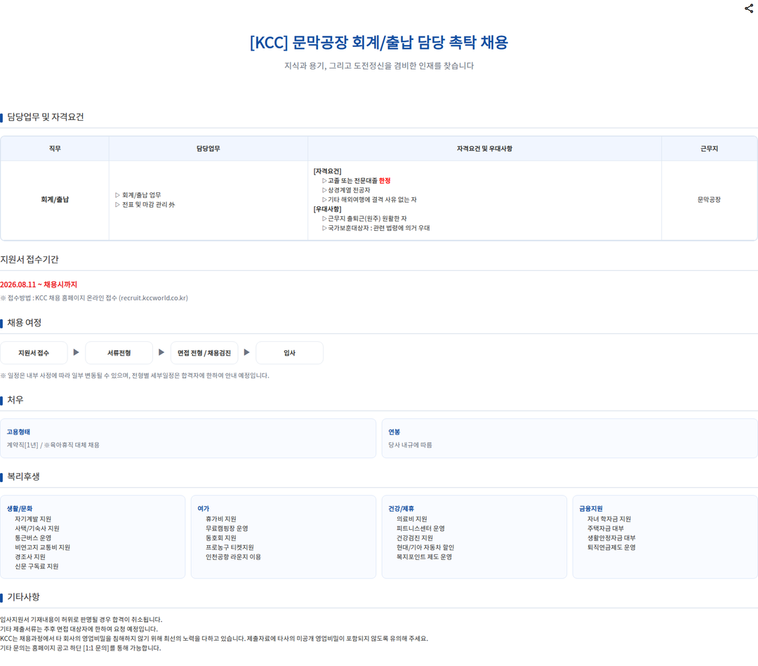Click the 복지포인트 제도 운영 item

(425, 557)
